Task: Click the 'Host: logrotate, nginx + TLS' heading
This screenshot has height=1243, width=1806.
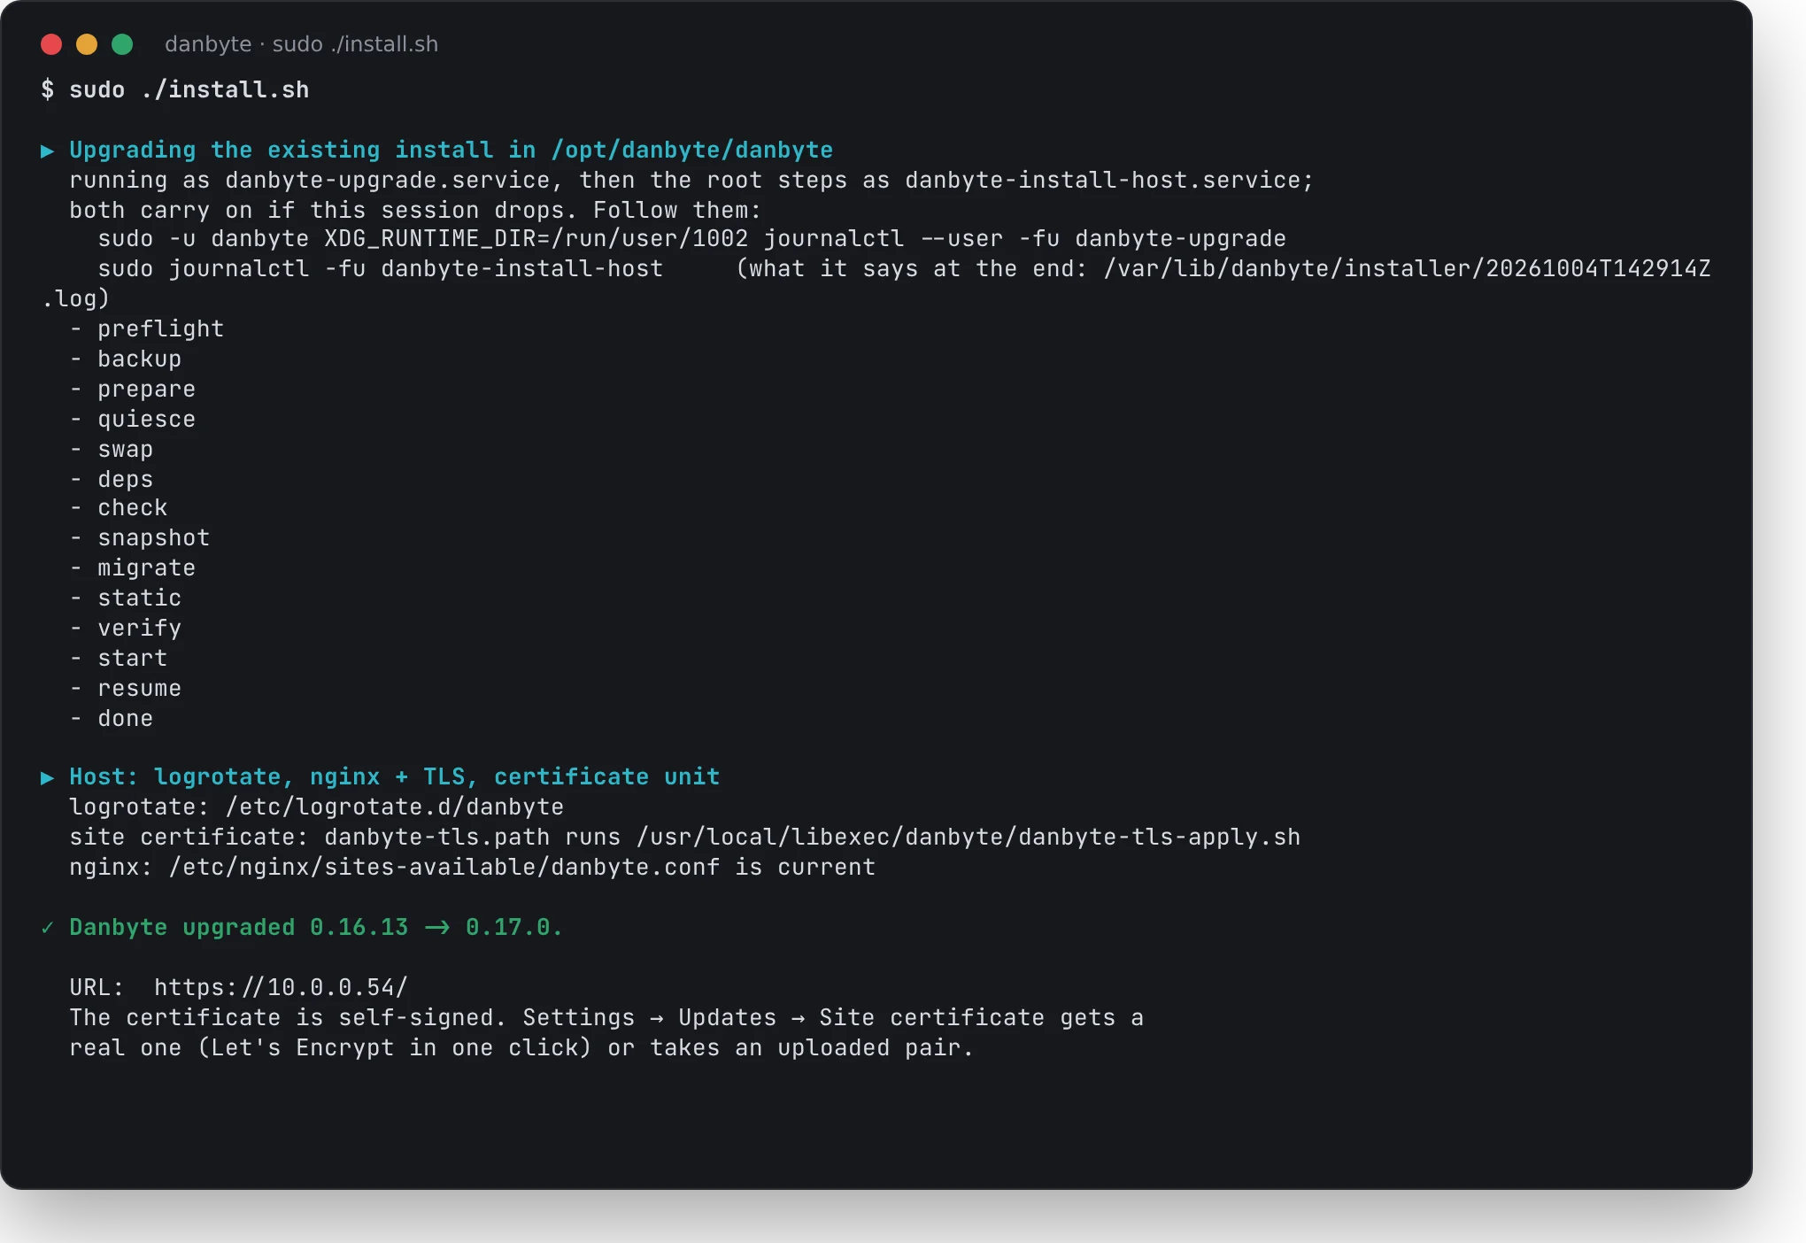Action: click(x=394, y=777)
